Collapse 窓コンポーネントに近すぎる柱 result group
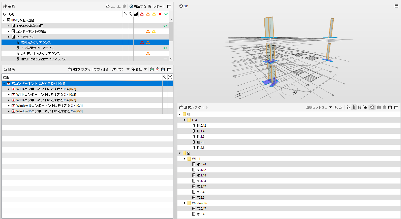 (4, 83)
